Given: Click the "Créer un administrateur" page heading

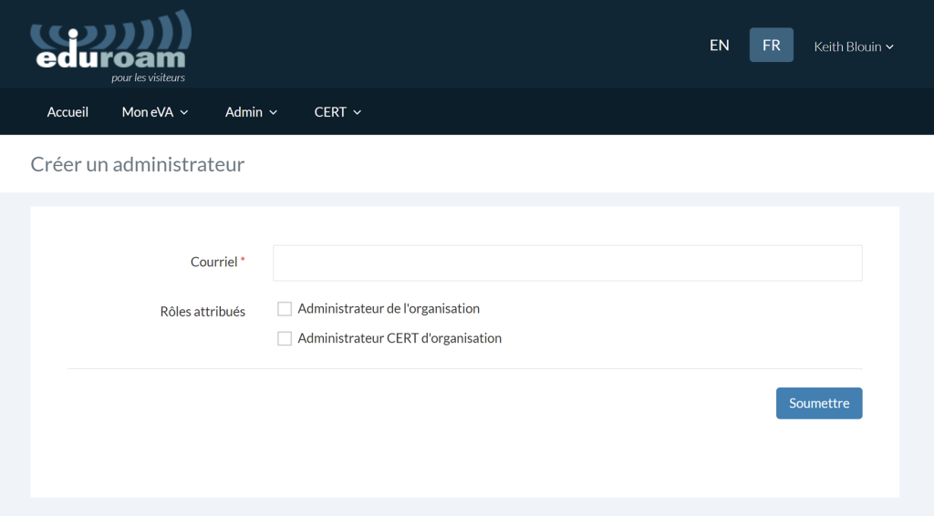Looking at the screenshot, I should point(138,165).
